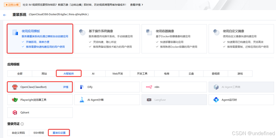
Task: Select the Qdrant template card
Action: 40,113
